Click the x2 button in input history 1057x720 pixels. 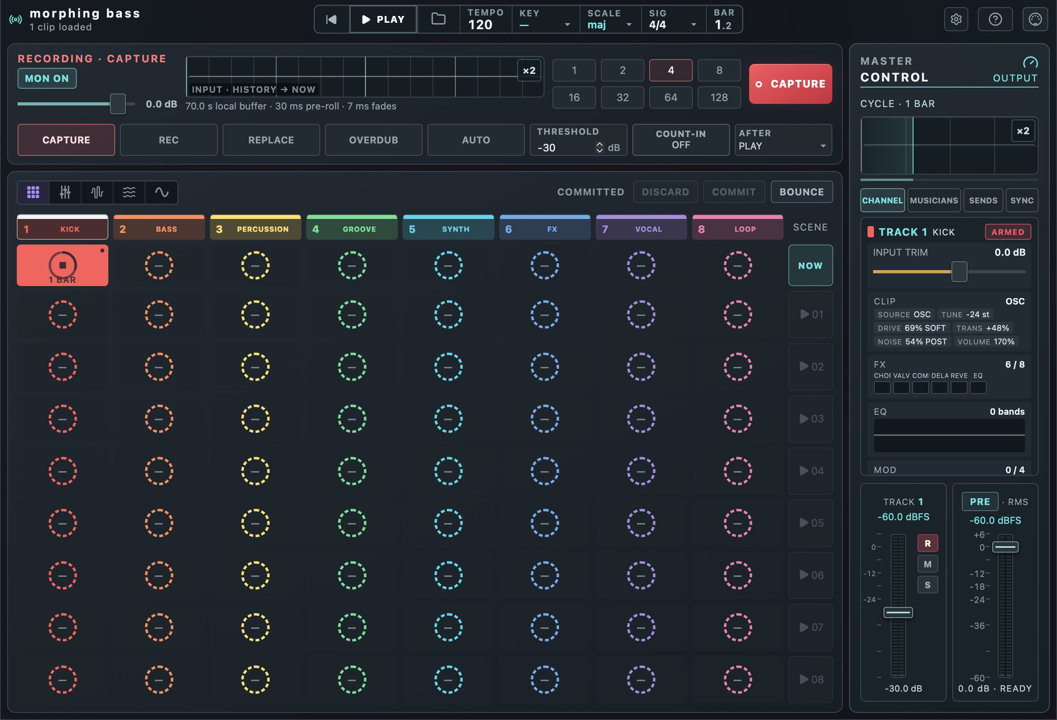tap(529, 71)
